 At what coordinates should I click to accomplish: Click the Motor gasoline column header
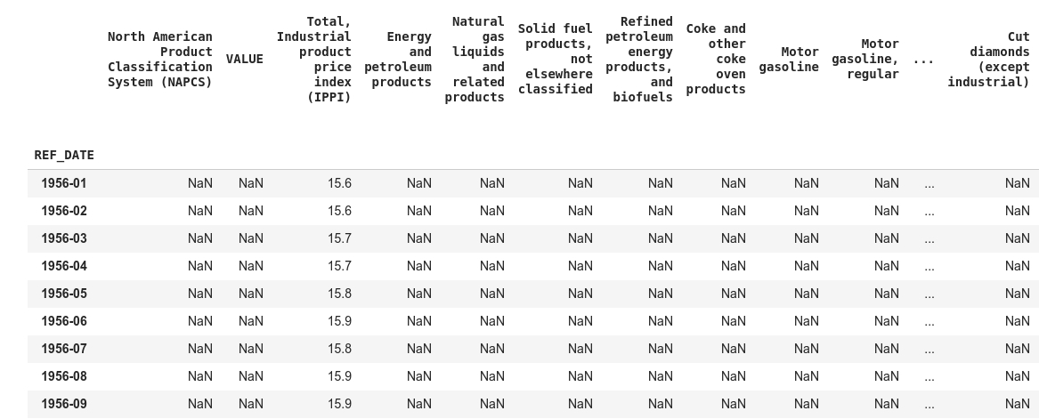[x=790, y=60]
